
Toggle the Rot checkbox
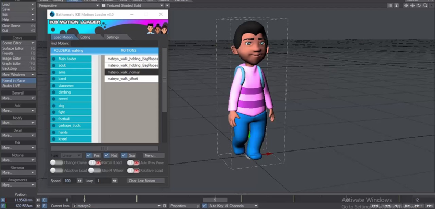pos(107,155)
